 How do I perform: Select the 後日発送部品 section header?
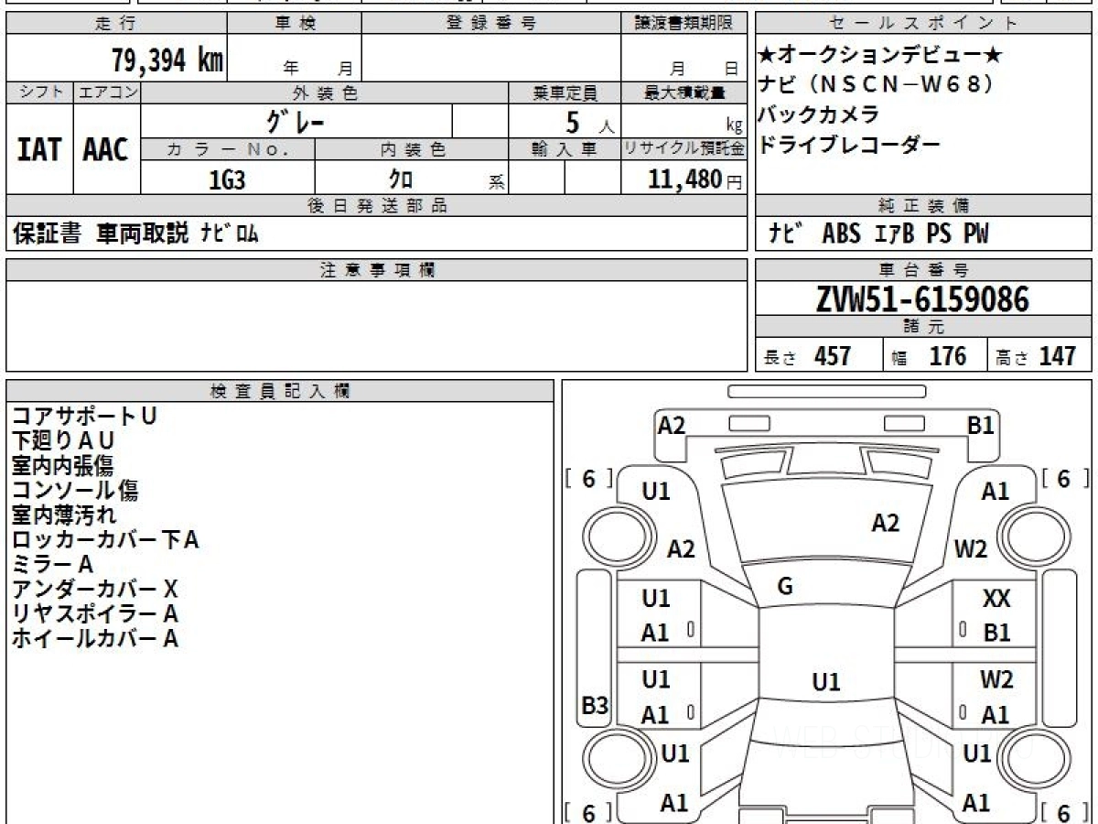click(377, 206)
